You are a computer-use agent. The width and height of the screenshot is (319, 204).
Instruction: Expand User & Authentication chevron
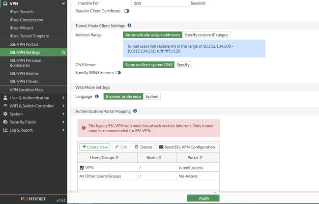(63, 98)
